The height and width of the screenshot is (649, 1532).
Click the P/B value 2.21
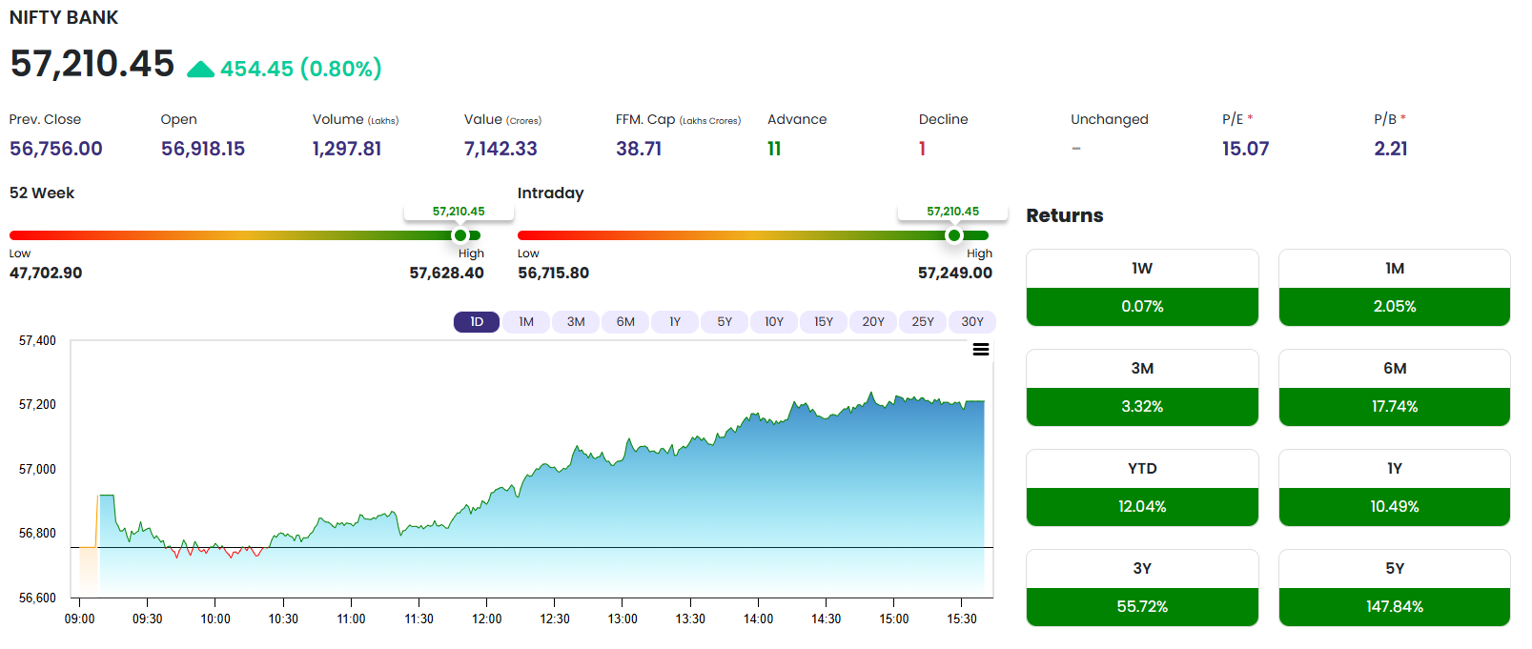coord(1391,149)
